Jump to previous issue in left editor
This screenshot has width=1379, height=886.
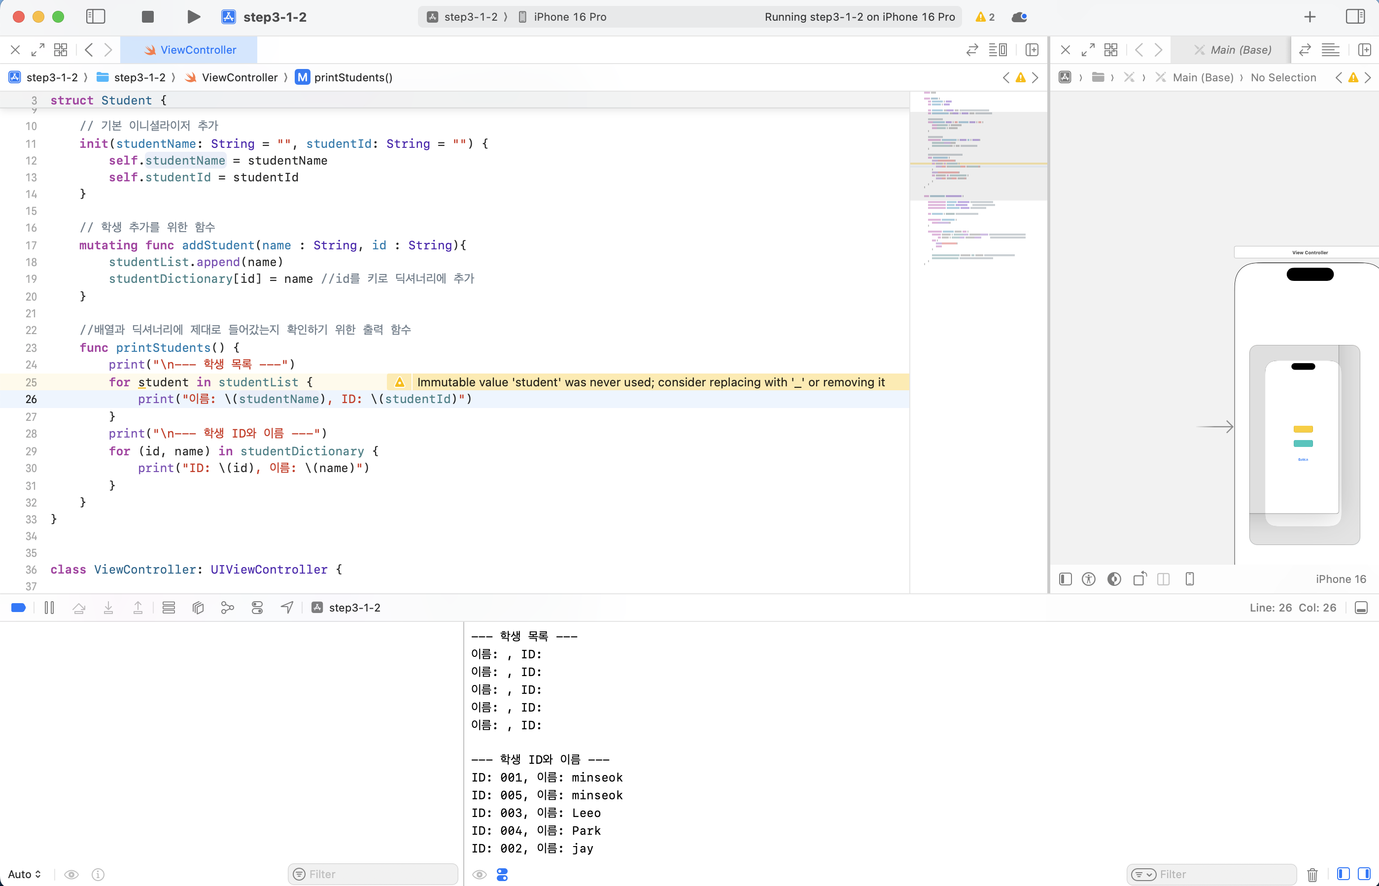point(1005,78)
